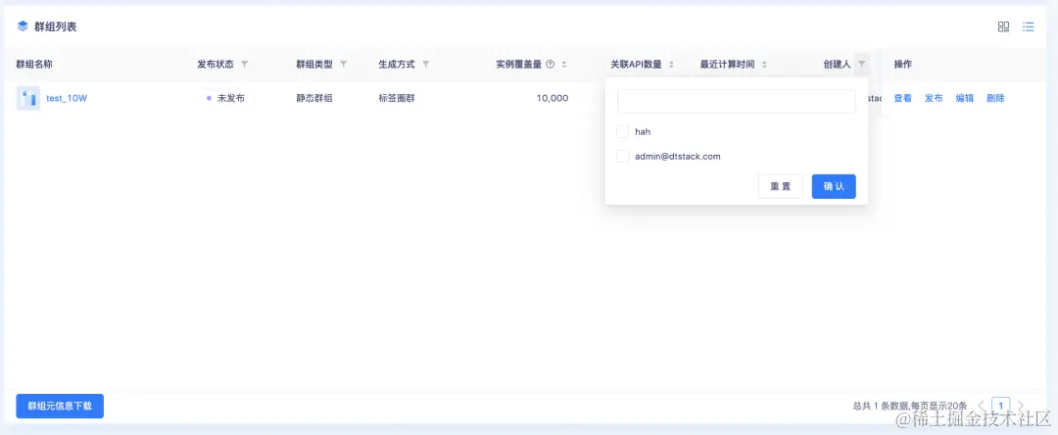
Task: Focus the creator filter search box
Action: [x=736, y=101]
